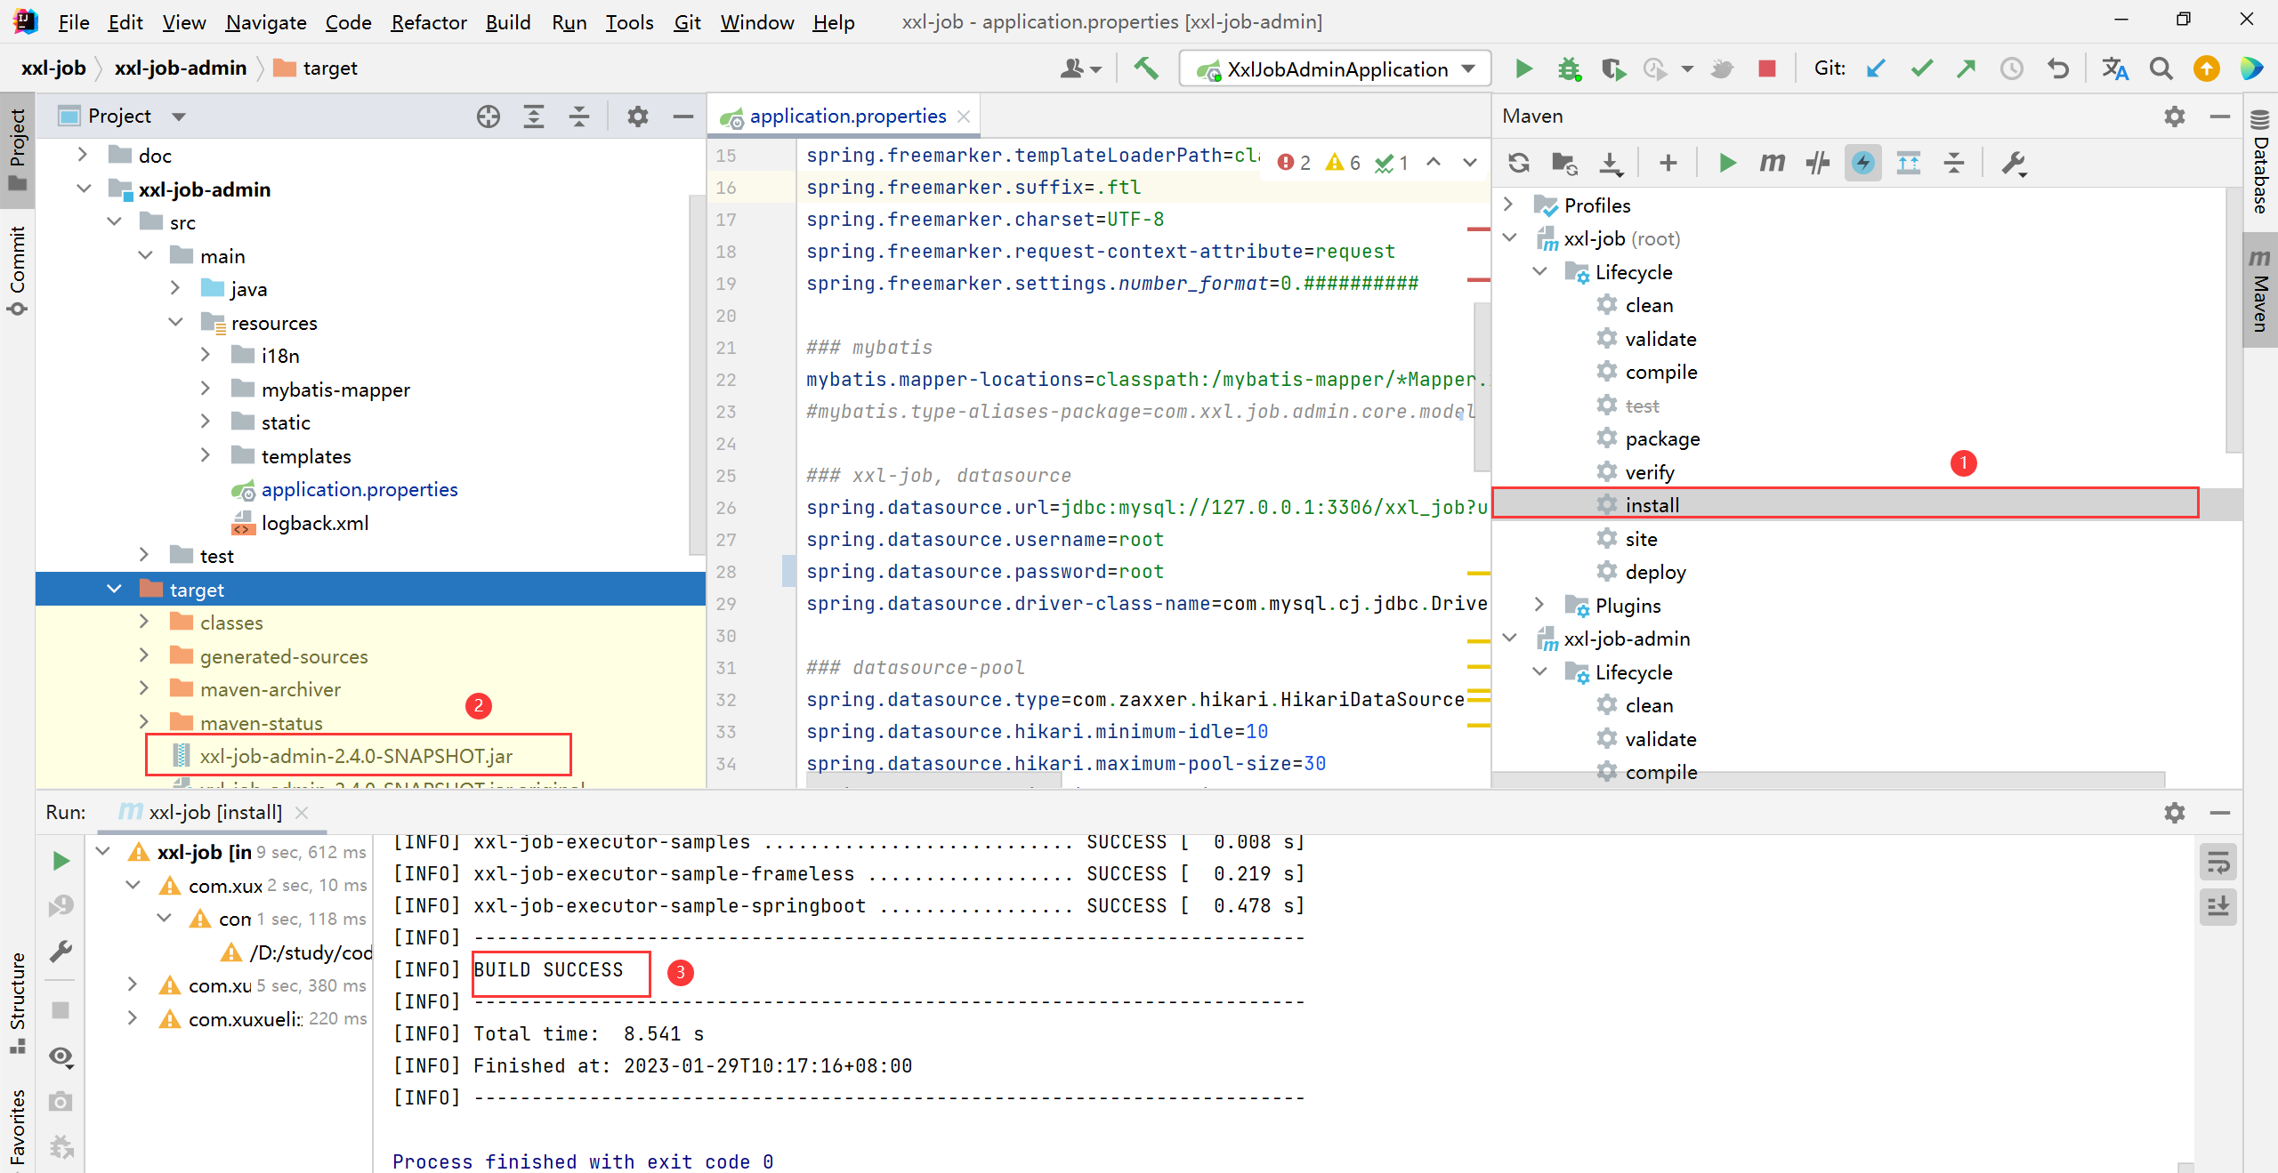2278x1173 pixels.
Task: Collapse all in the Maven tool window
Action: tap(1954, 163)
